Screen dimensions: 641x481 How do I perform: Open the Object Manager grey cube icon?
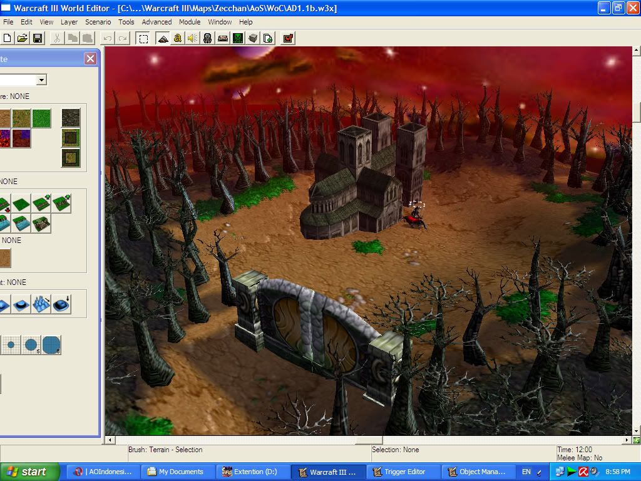253,38
